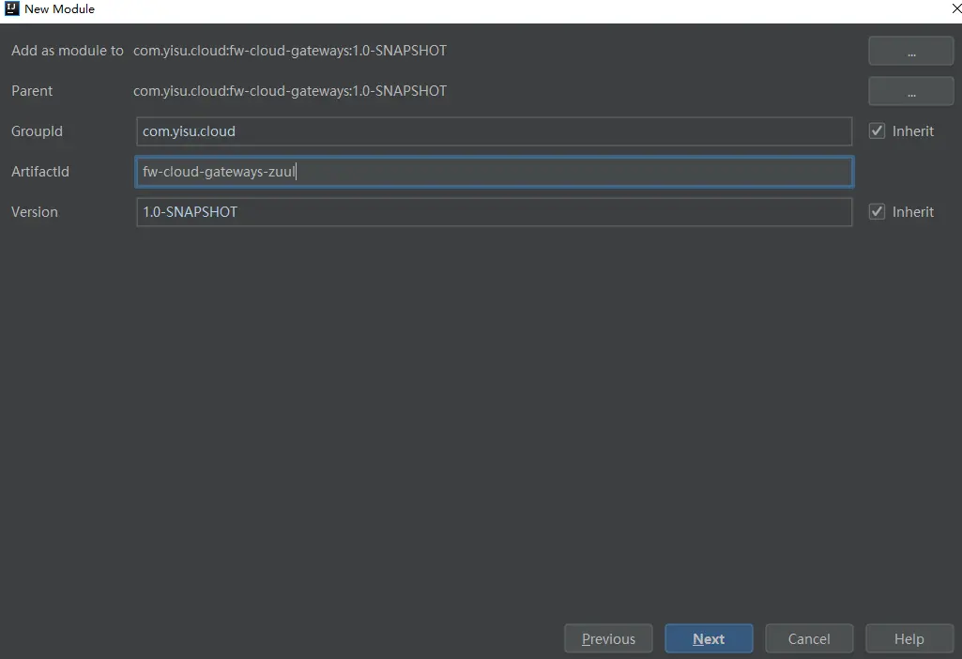962x659 pixels.
Task: Click the ellipsis button beside Parent
Action: click(x=910, y=92)
